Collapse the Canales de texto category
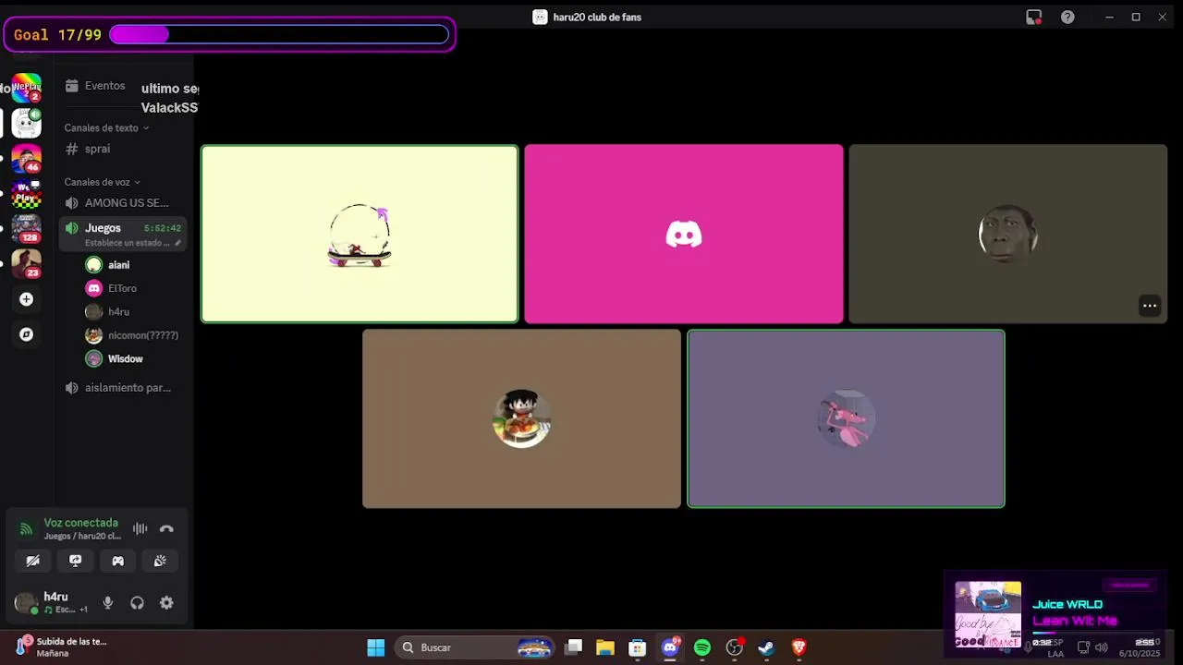Screen dimensions: 1183x665 pyautogui.click(x=106, y=128)
